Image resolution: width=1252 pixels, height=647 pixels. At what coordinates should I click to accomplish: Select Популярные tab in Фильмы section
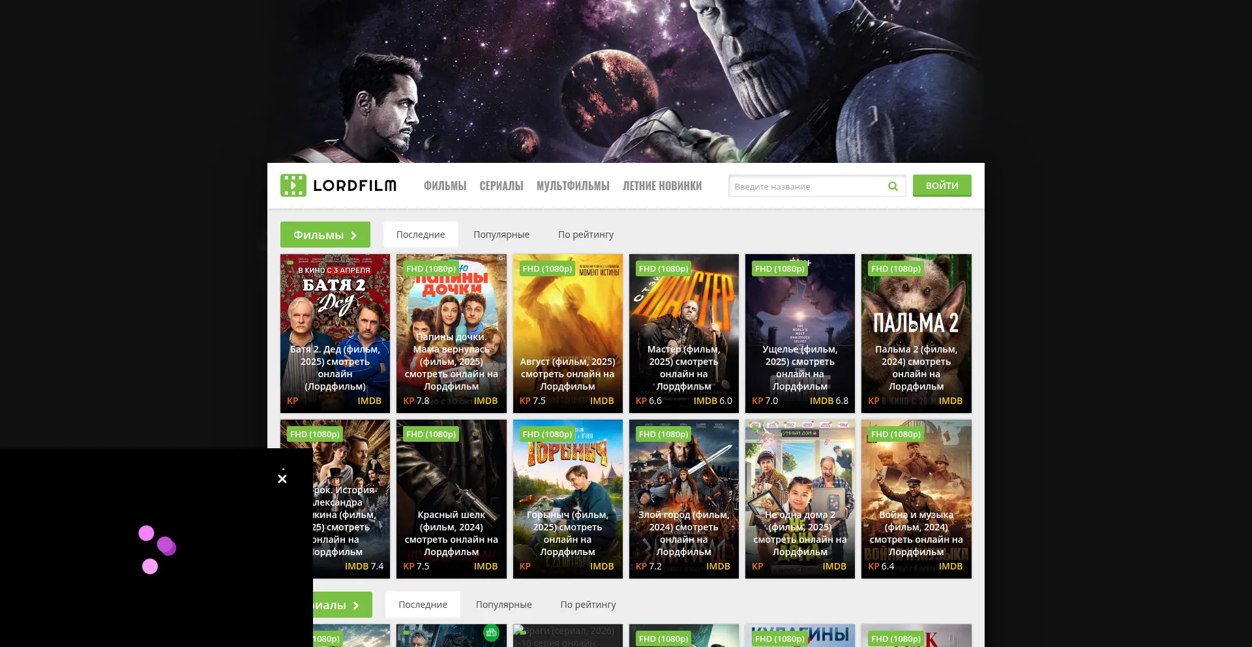pos(501,235)
